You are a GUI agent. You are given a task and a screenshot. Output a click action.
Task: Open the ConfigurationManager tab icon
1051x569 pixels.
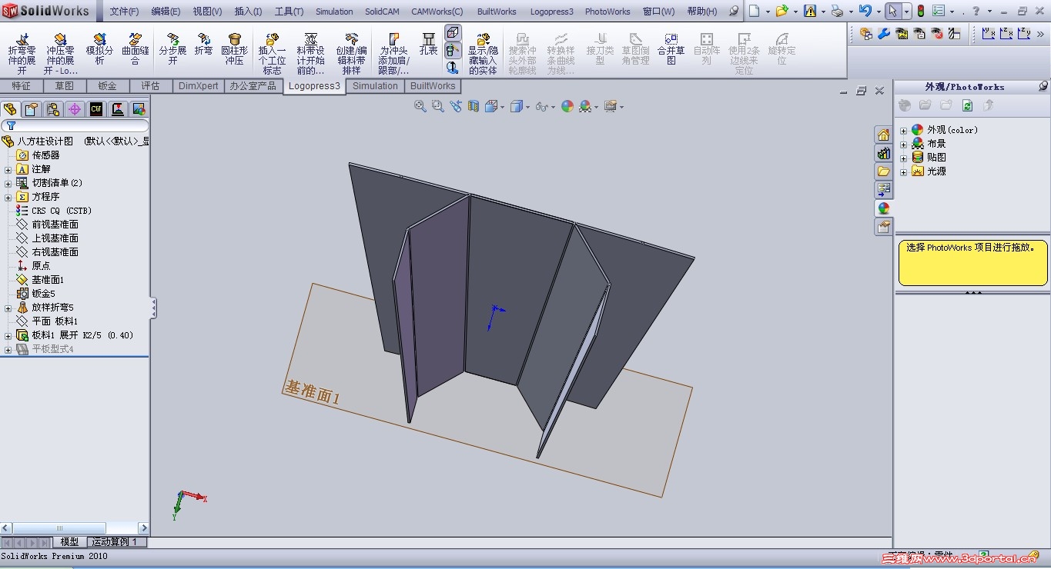point(53,109)
